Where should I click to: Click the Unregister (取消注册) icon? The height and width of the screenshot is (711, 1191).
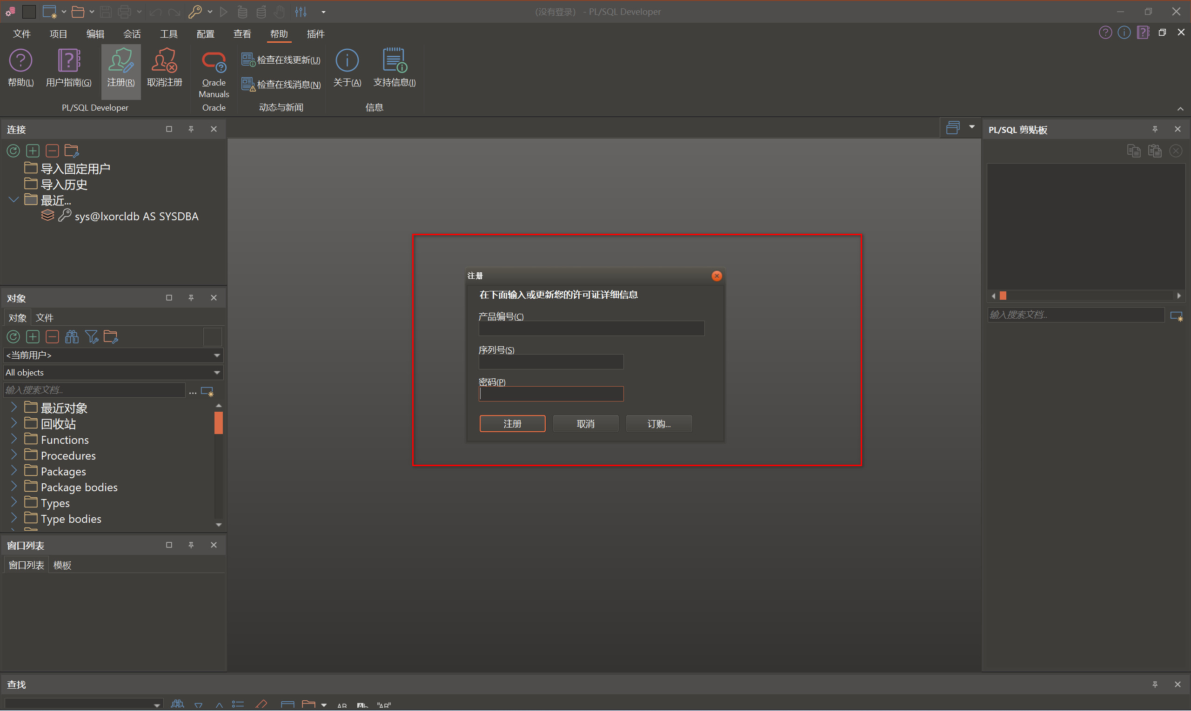click(x=165, y=61)
